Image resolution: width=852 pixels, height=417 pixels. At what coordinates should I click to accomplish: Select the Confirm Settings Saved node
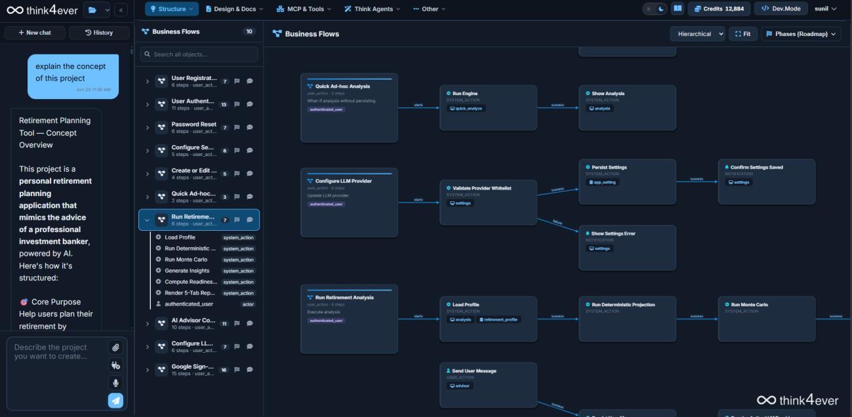767,181
